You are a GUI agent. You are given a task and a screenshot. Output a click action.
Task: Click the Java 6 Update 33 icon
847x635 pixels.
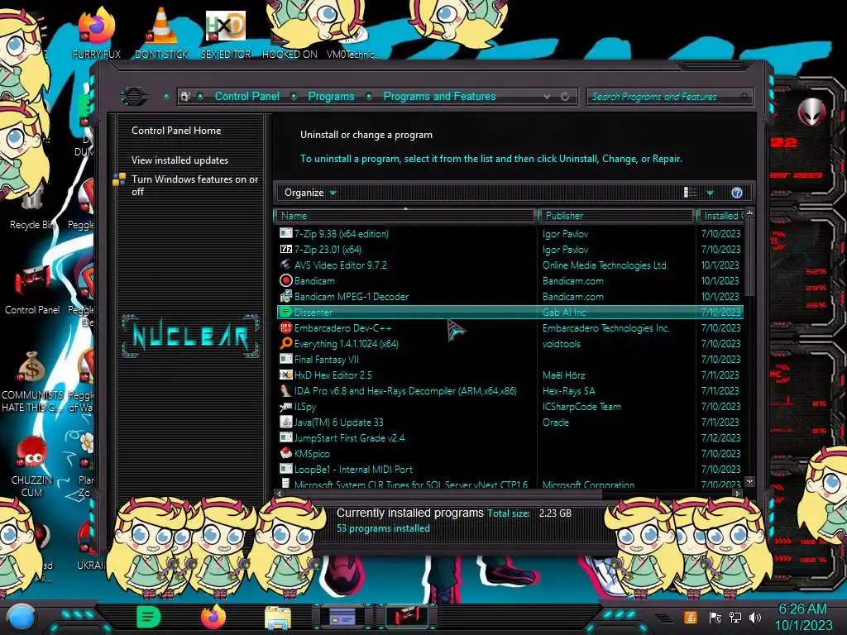click(285, 423)
